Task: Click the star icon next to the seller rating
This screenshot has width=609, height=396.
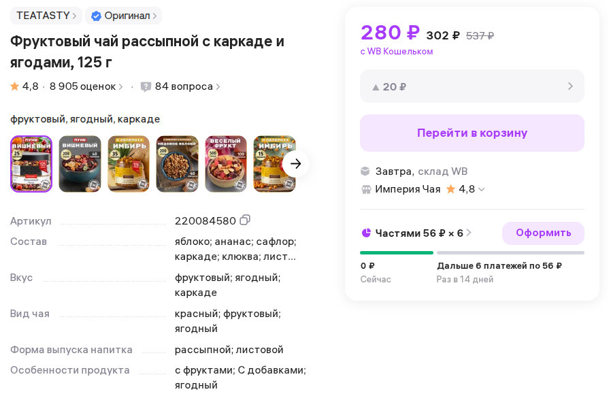Action: (450, 189)
